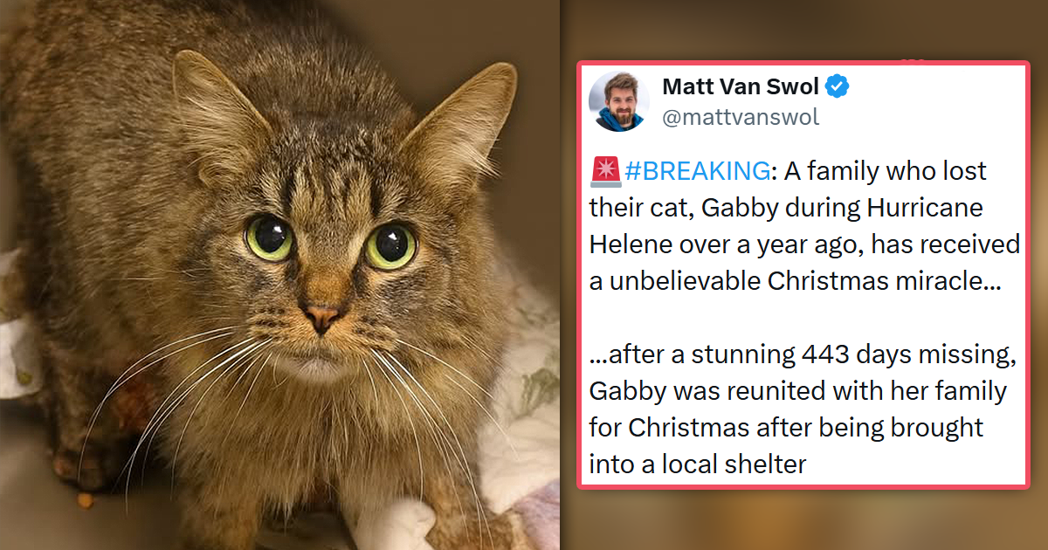
Task: Click the red siren emoji before #BREAKING
Action: tap(604, 172)
